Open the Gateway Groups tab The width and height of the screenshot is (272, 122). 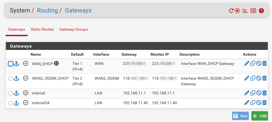pyautogui.click(x=74, y=29)
